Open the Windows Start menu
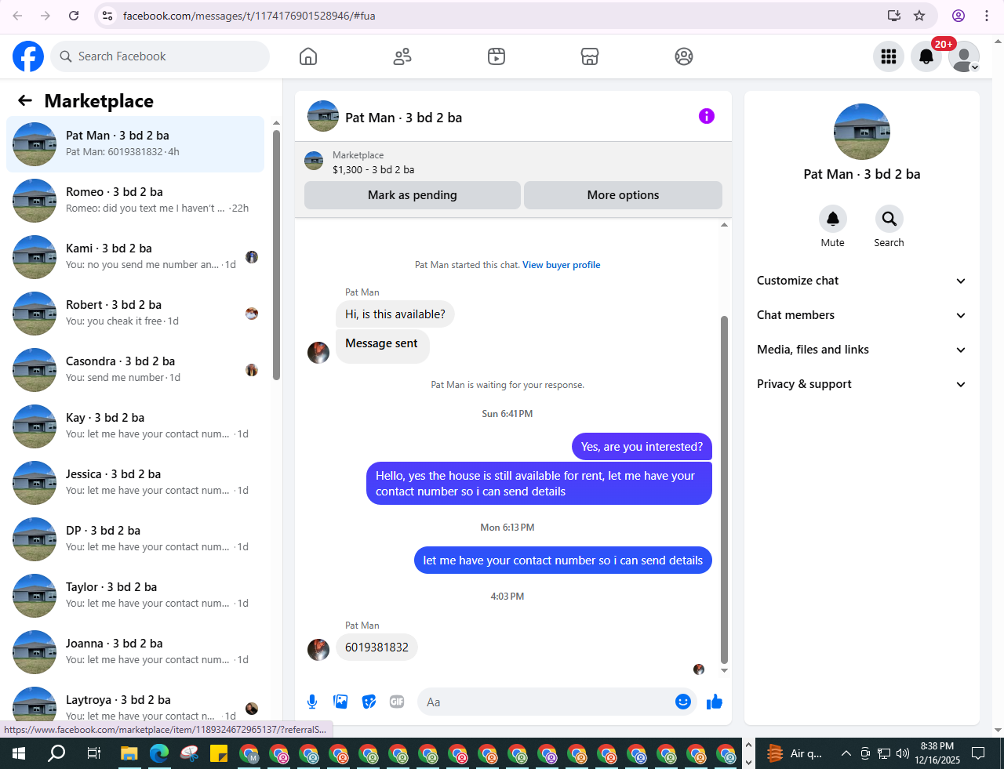The height and width of the screenshot is (769, 1004). [19, 753]
